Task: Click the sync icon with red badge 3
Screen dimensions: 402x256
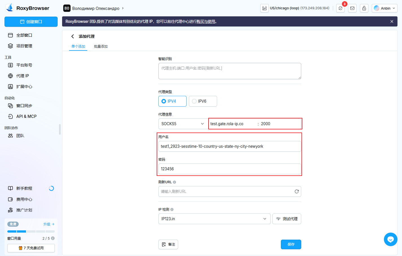Action: pyautogui.click(x=340, y=8)
